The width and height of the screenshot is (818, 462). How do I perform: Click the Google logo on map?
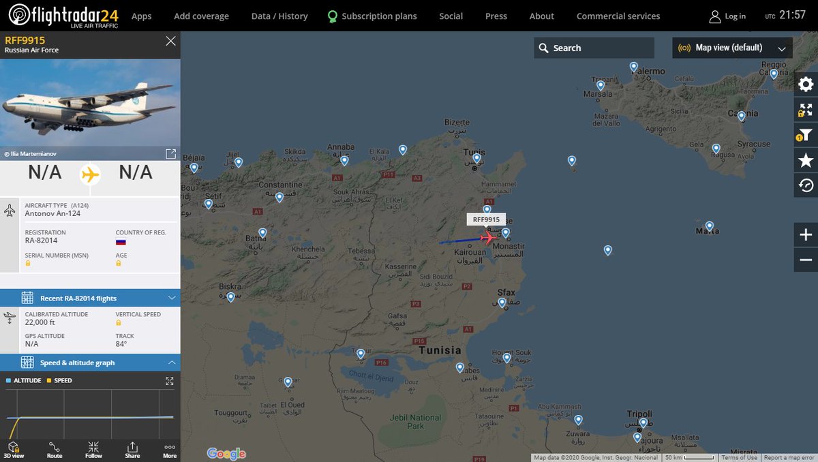coord(226,454)
